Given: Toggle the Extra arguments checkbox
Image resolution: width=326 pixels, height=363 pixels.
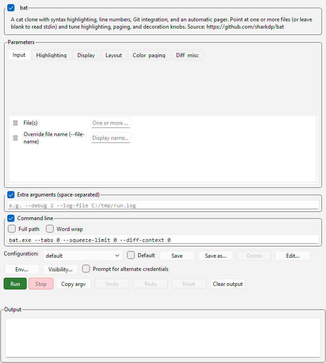Looking at the screenshot, I should coord(11,195).
